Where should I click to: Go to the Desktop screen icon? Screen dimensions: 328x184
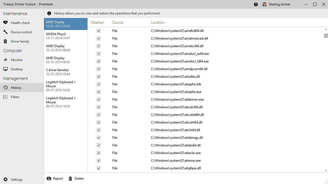5,69
